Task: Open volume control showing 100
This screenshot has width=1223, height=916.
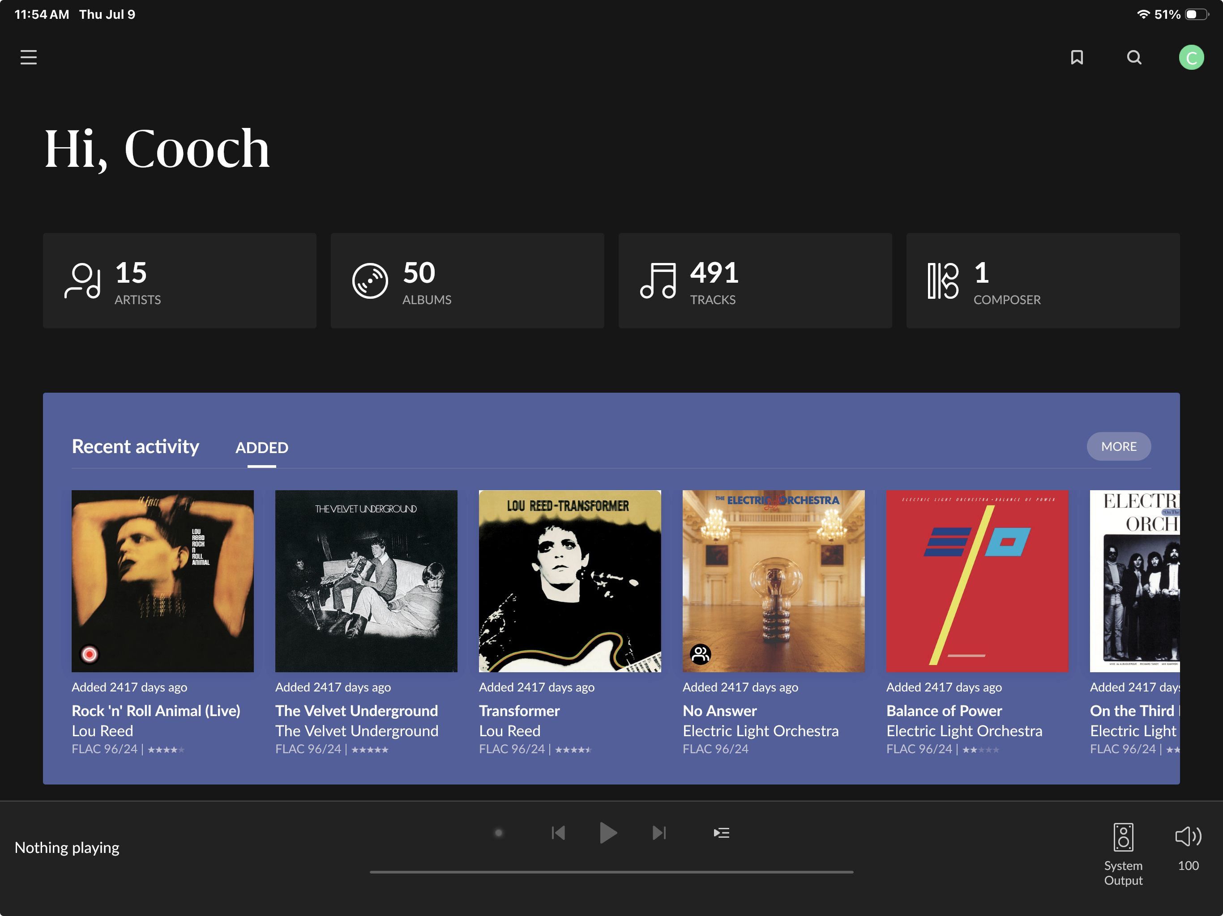Action: tap(1188, 837)
